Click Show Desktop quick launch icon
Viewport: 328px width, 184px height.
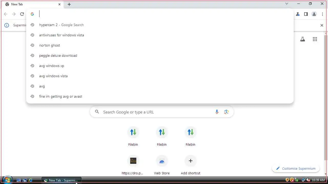tap(19, 180)
